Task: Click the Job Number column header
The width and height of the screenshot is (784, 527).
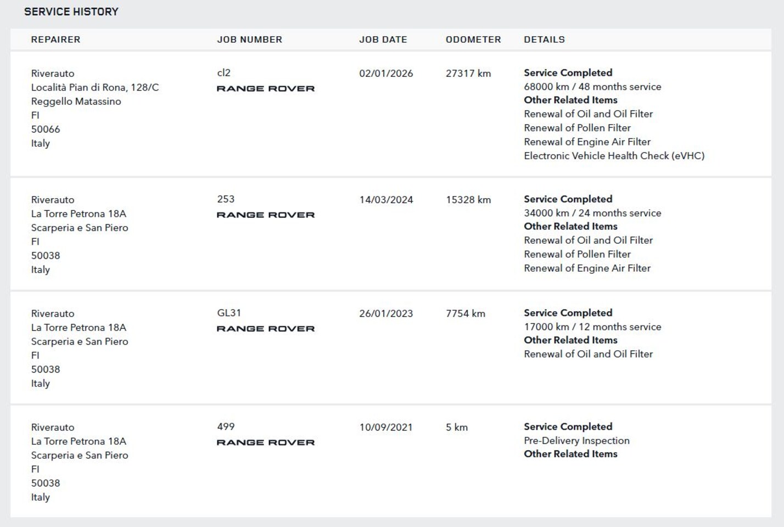Action: pos(249,40)
